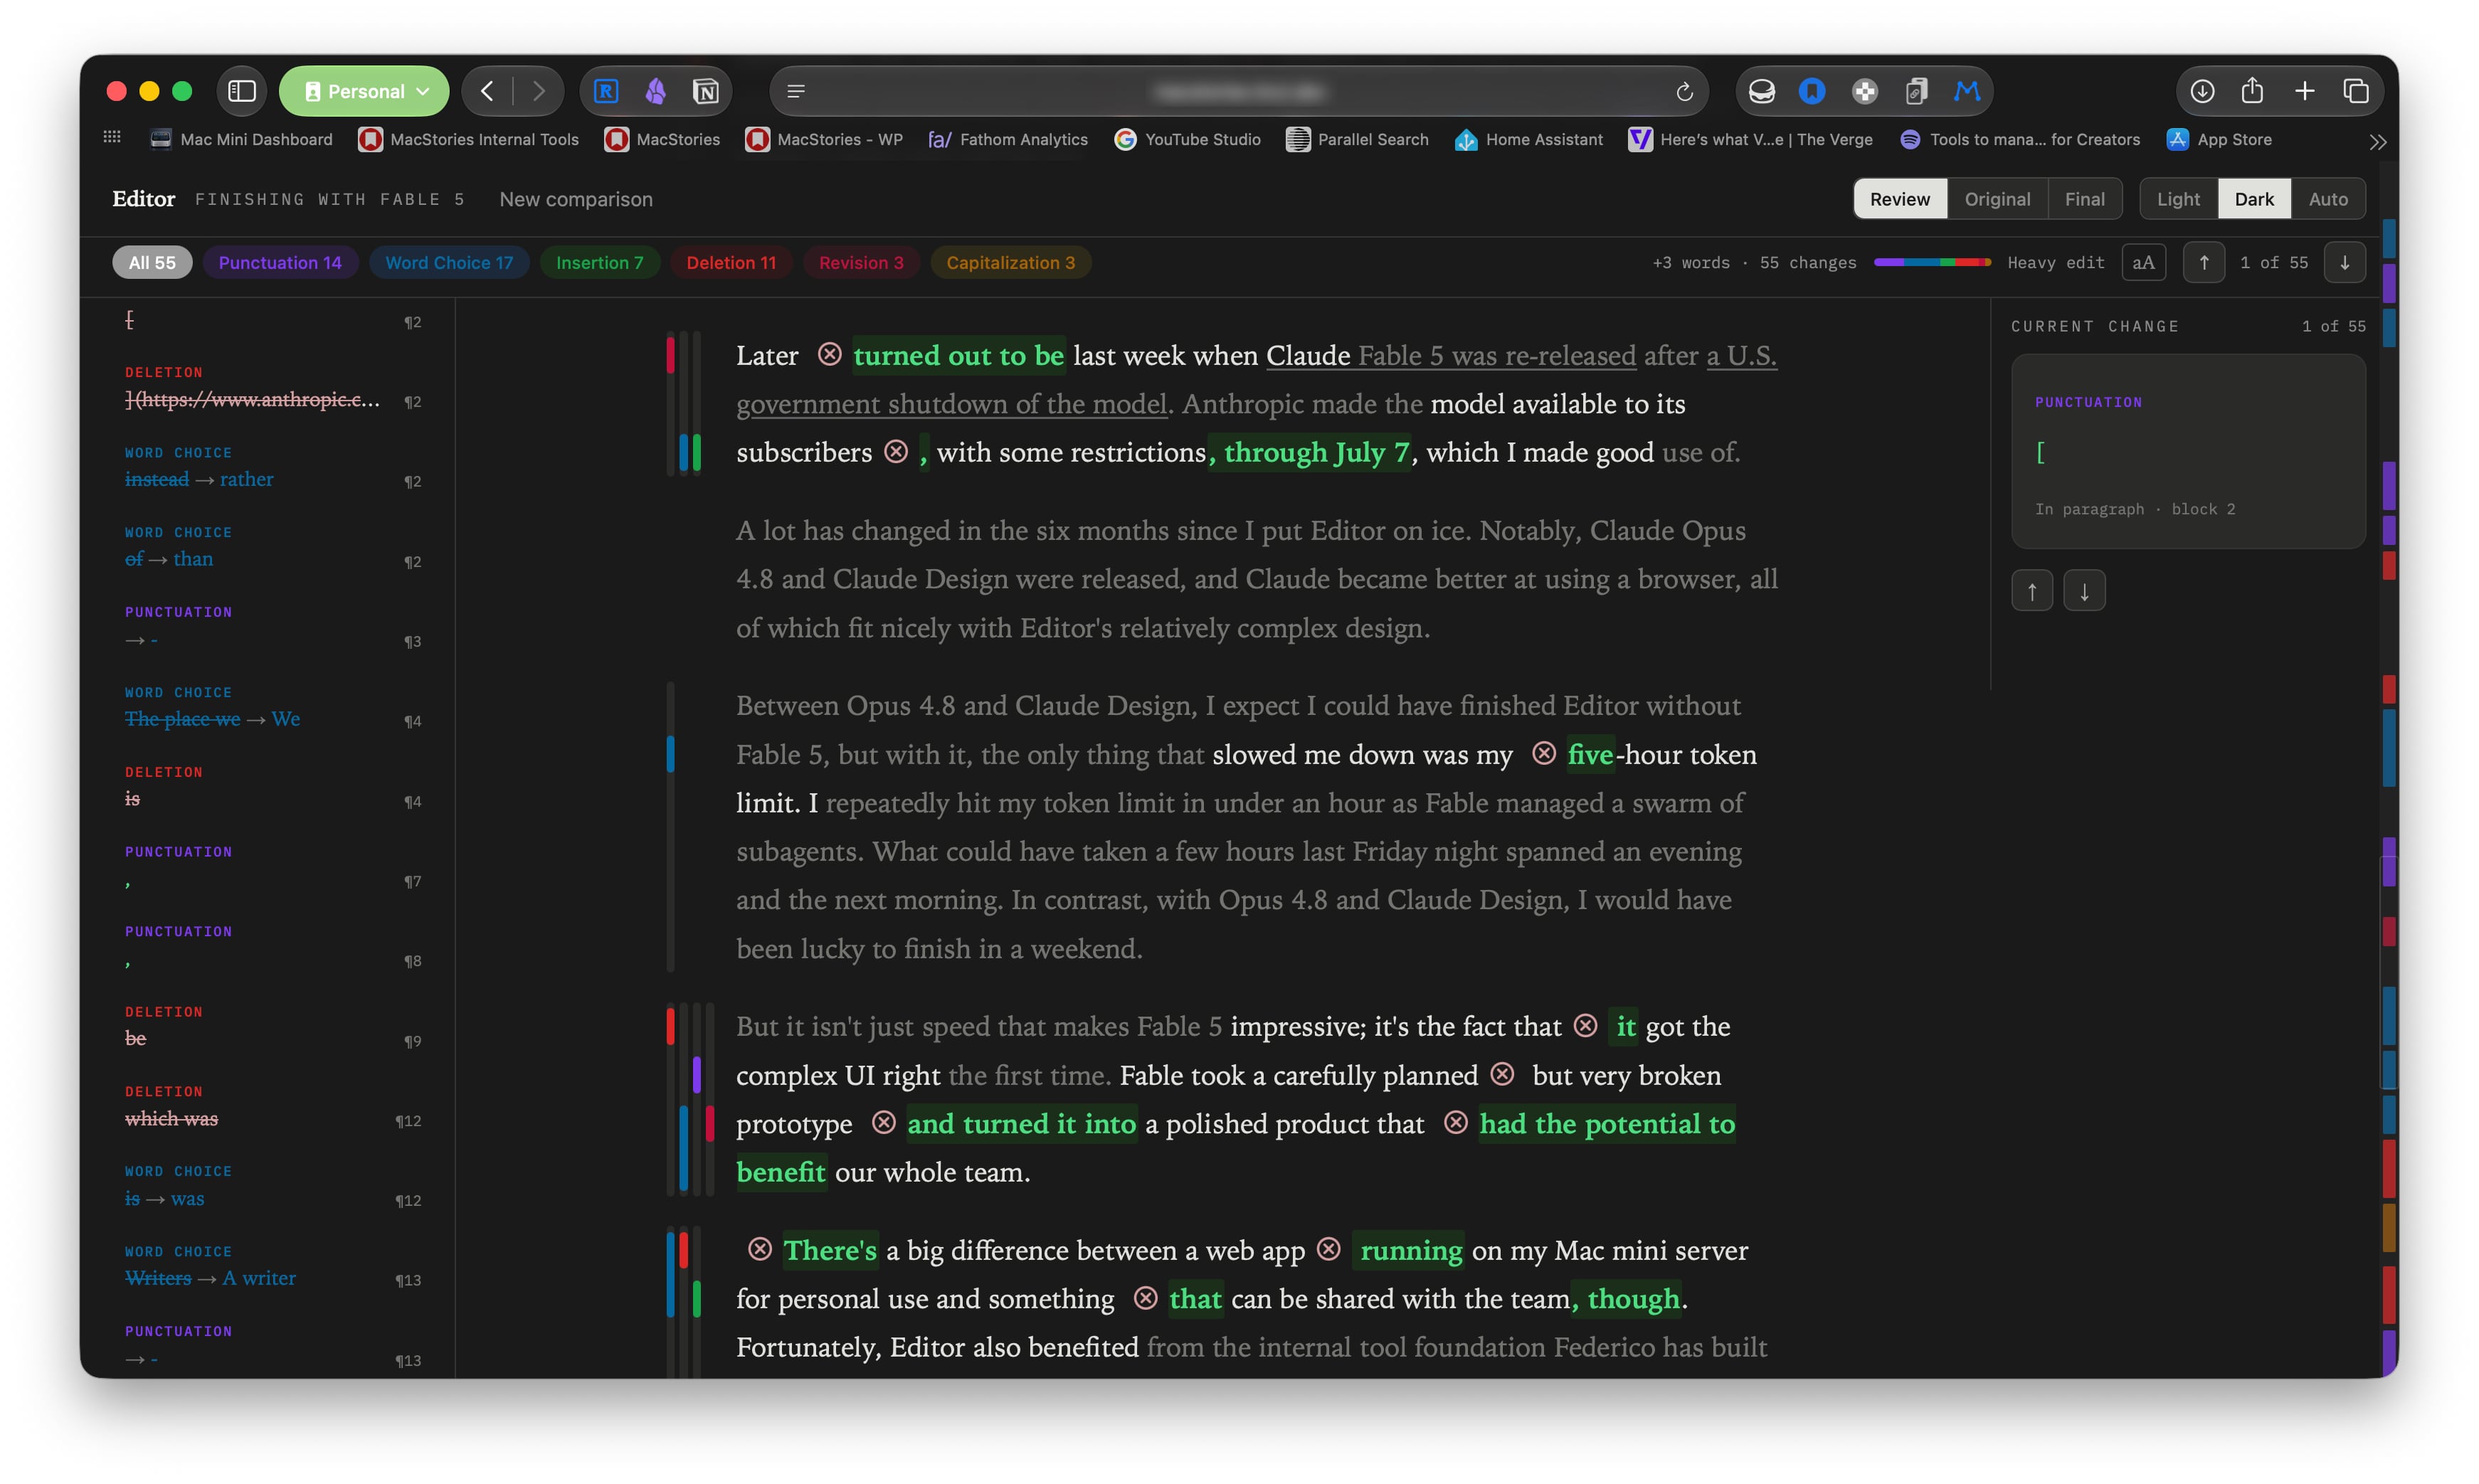The height and width of the screenshot is (1484, 2479).
Task: Select the Light theme
Action: pos(2177,199)
